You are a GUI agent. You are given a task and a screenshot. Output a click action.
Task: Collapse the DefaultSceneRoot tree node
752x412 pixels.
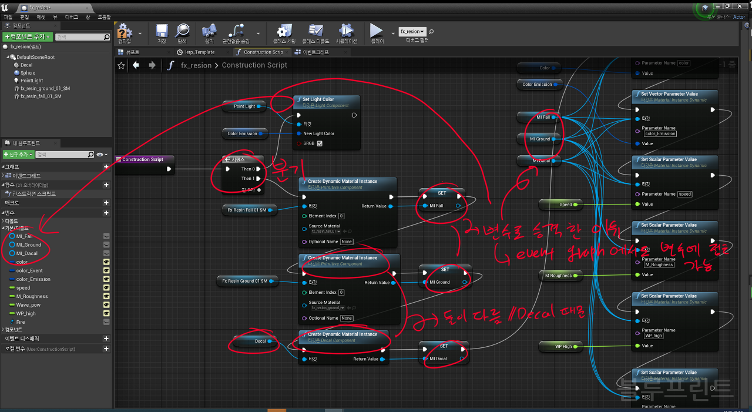8,57
